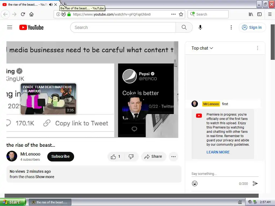Select 'the rise of the beast' taskbar button
Viewport: 275px width, 206px height.
coord(50,202)
